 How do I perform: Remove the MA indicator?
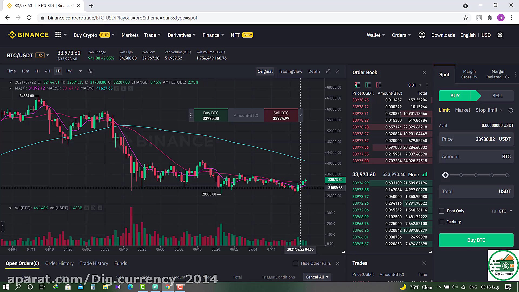(130, 88)
